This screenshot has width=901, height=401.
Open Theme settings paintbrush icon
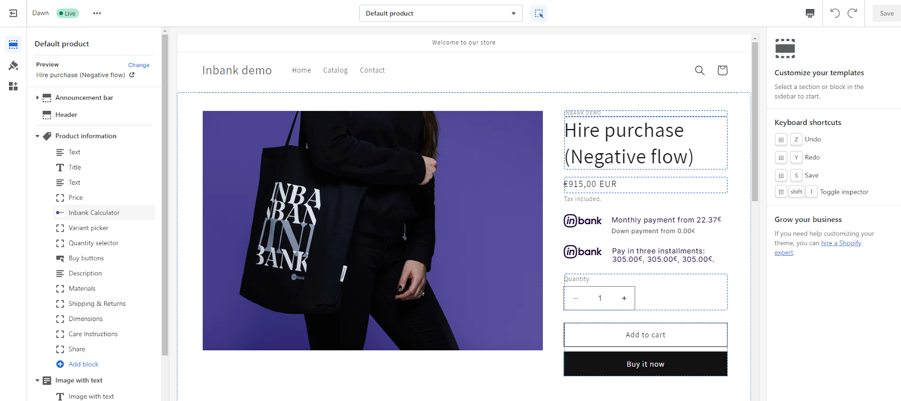click(14, 65)
